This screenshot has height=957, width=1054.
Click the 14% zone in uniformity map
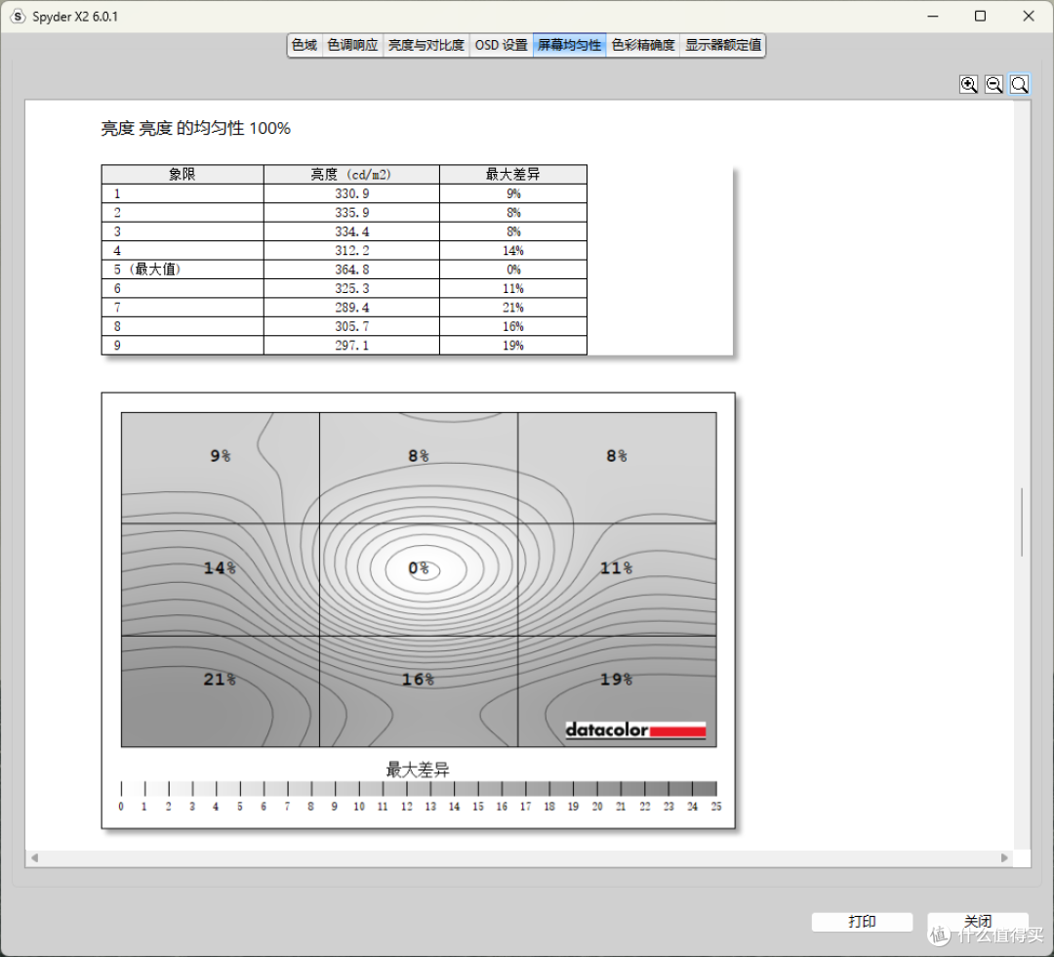pos(220,579)
